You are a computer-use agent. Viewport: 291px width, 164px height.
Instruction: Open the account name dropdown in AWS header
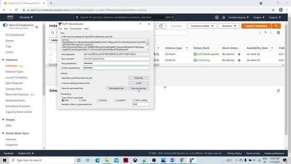click(x=238, y=17)
